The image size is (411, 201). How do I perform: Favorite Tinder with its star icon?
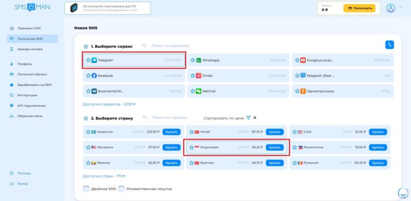pyautogui.click(x=193, y=76)
